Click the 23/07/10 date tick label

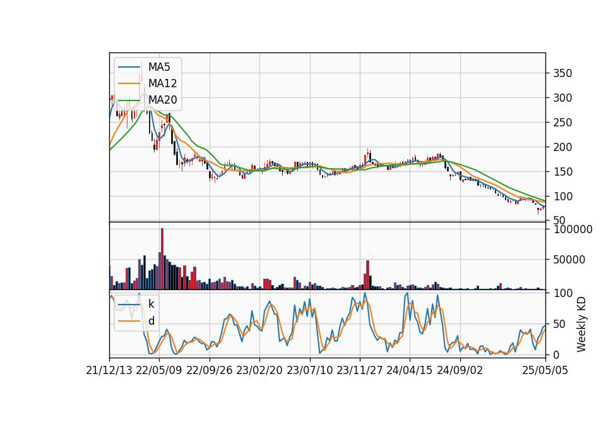[309, 370]
